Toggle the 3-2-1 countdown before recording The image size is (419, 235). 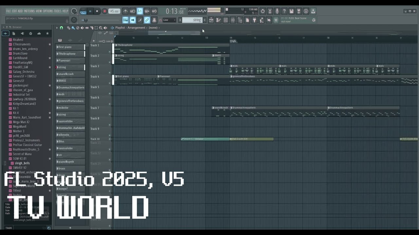tap(140, 11)
